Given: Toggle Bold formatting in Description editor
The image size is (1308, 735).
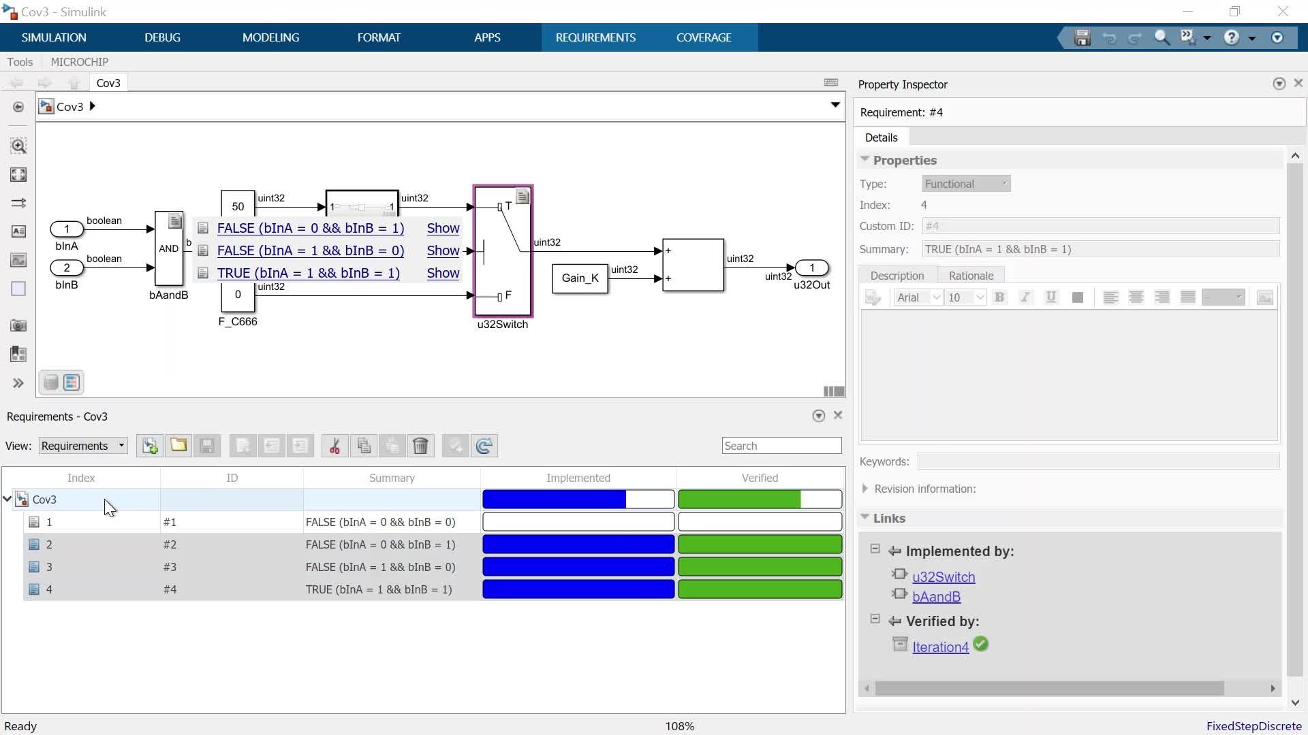Looking at the screenshot, I should coord(999,297).
